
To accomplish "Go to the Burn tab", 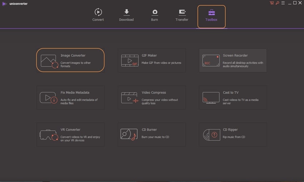I will click(155, 15).
